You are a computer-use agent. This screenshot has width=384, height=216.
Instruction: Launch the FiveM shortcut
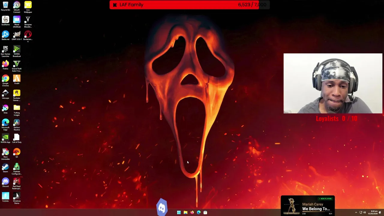coord(17,79)
